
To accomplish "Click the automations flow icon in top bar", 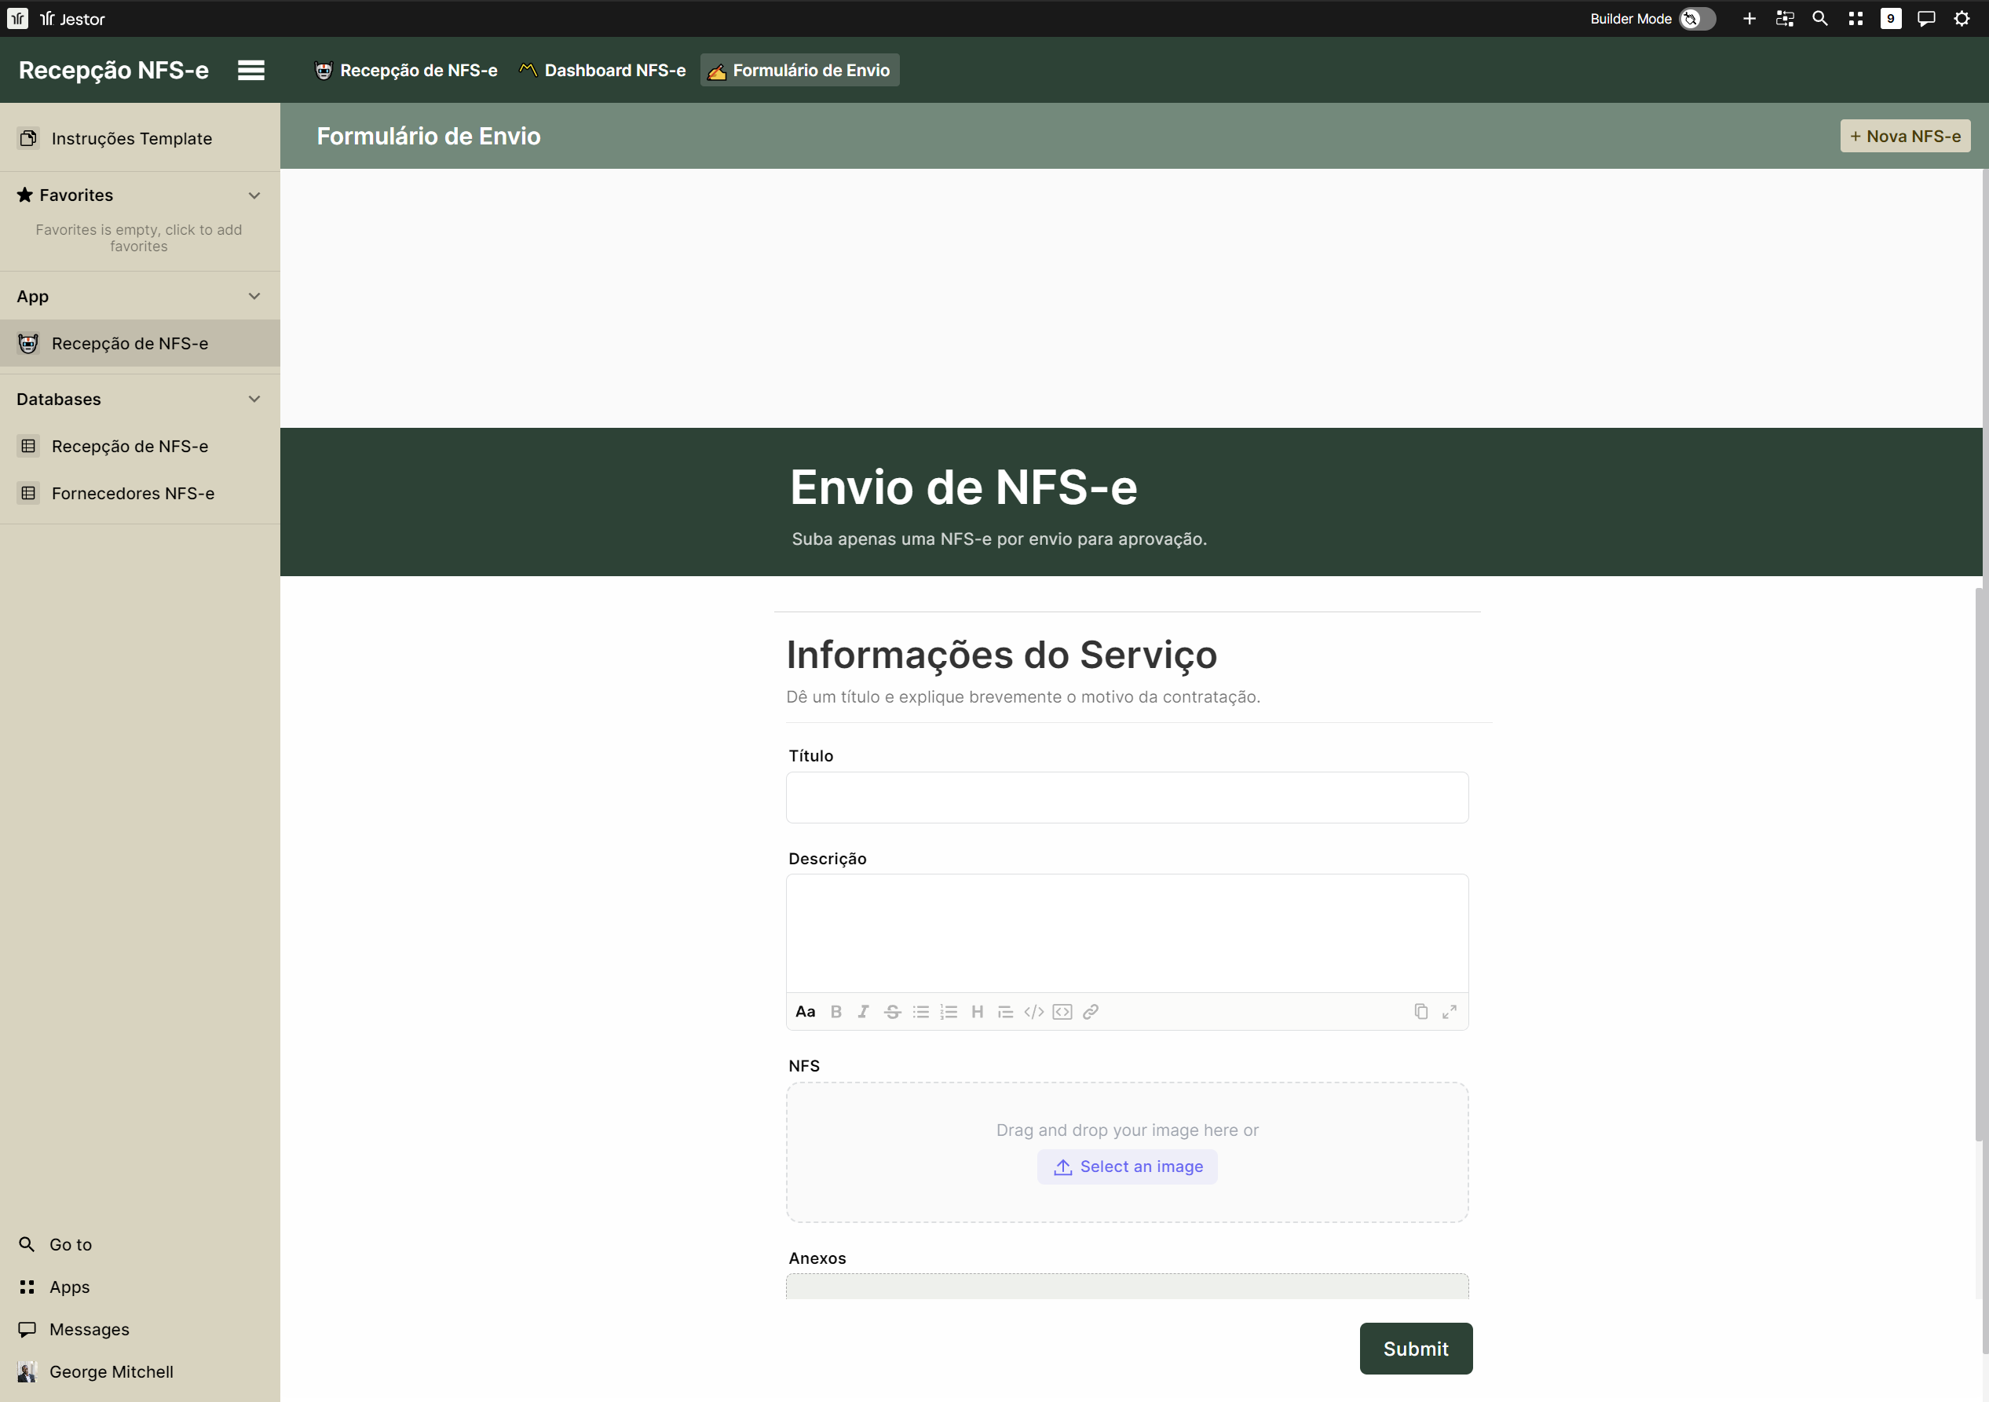I will click(x=1785, y=18).
